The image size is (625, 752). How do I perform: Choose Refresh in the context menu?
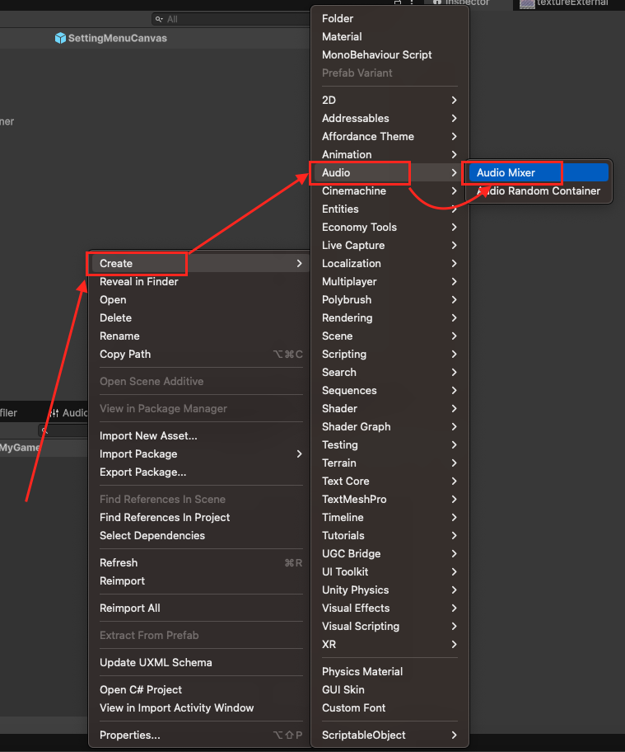199,563
